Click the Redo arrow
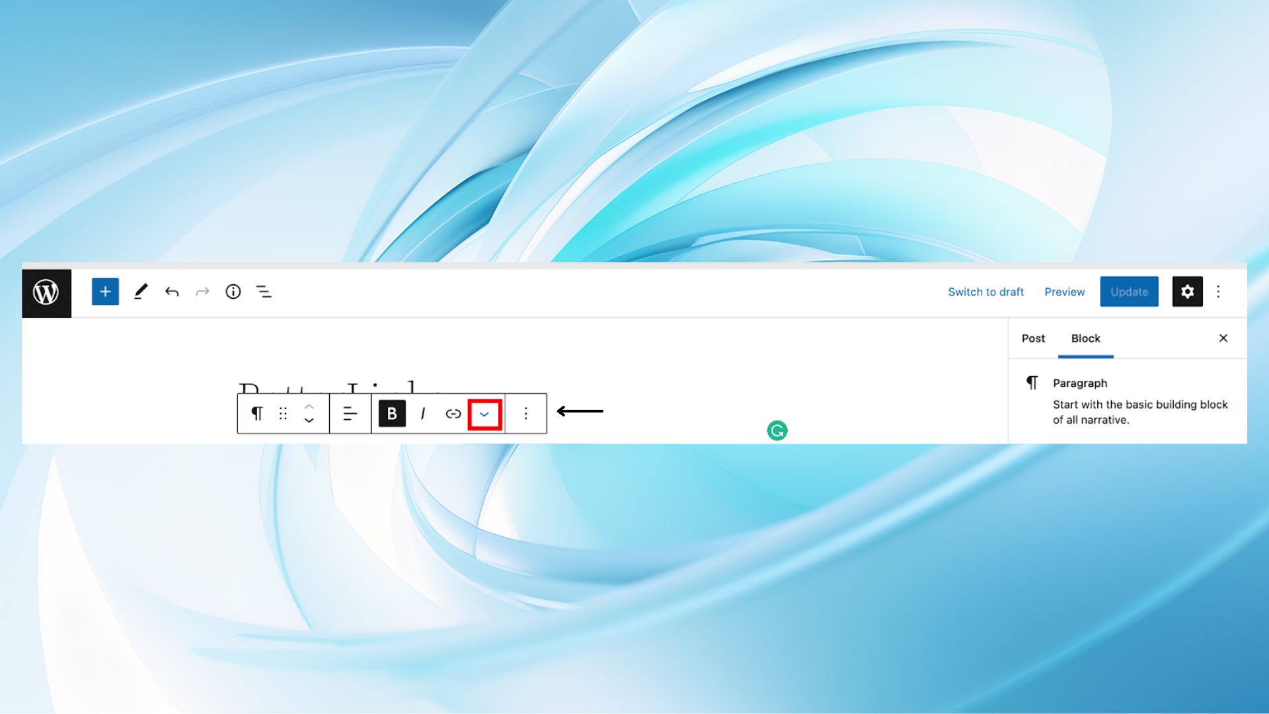 (202, 292)
